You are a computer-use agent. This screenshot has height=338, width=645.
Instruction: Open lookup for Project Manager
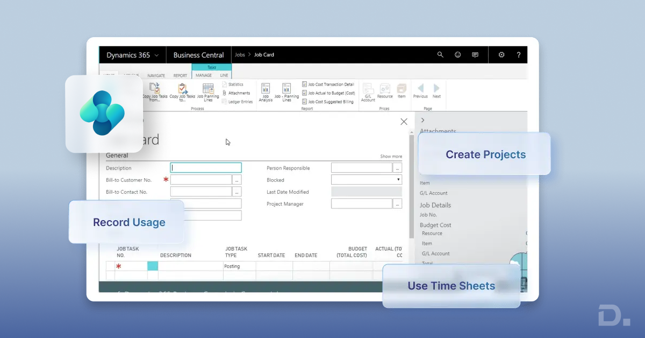(x=398, y=203)
